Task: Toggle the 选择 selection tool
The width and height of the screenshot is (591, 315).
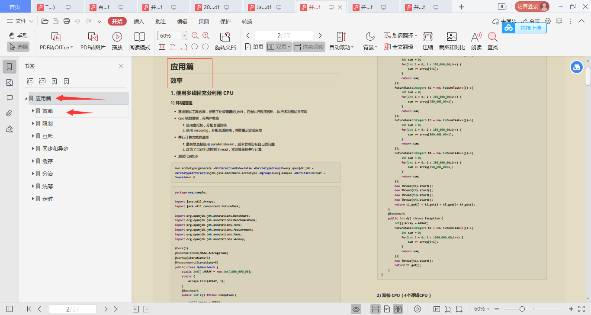Action: [x=18, y=47]
